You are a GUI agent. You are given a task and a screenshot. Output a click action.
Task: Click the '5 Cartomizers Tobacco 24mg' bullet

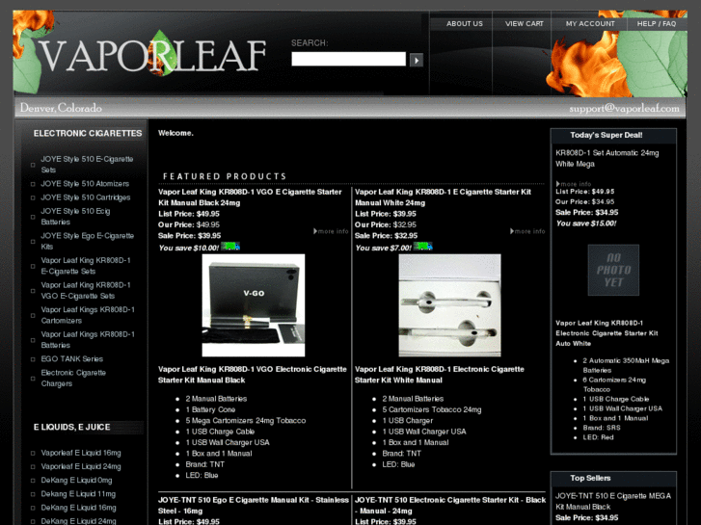coord(431,409)
